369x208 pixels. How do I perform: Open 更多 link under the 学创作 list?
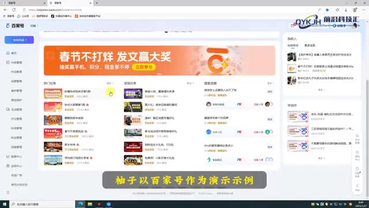point(322,158)
